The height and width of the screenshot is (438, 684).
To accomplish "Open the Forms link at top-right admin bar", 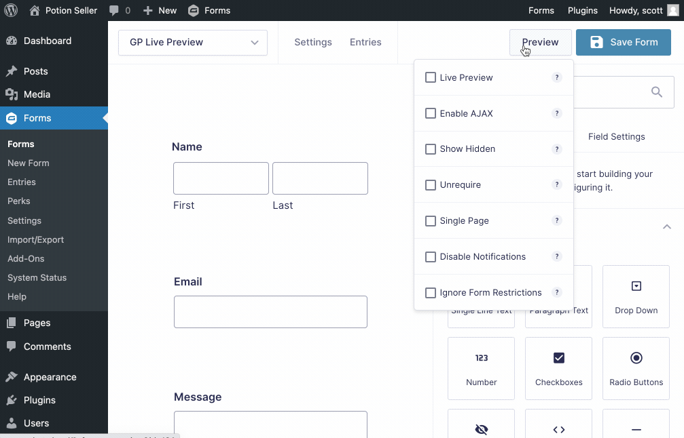I will (x=541, y=10).
